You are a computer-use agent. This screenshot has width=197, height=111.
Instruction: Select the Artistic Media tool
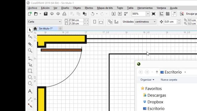pyautogui.click(x=30, y=64)
